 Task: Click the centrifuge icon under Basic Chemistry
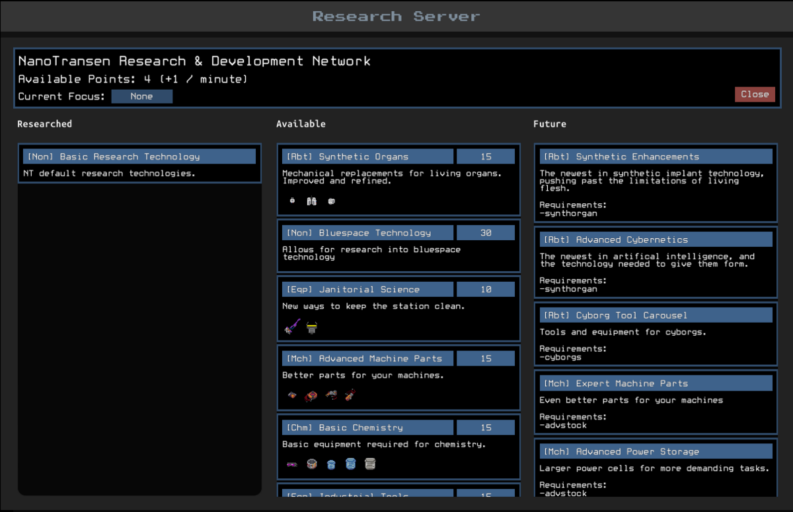pos(311,463)
